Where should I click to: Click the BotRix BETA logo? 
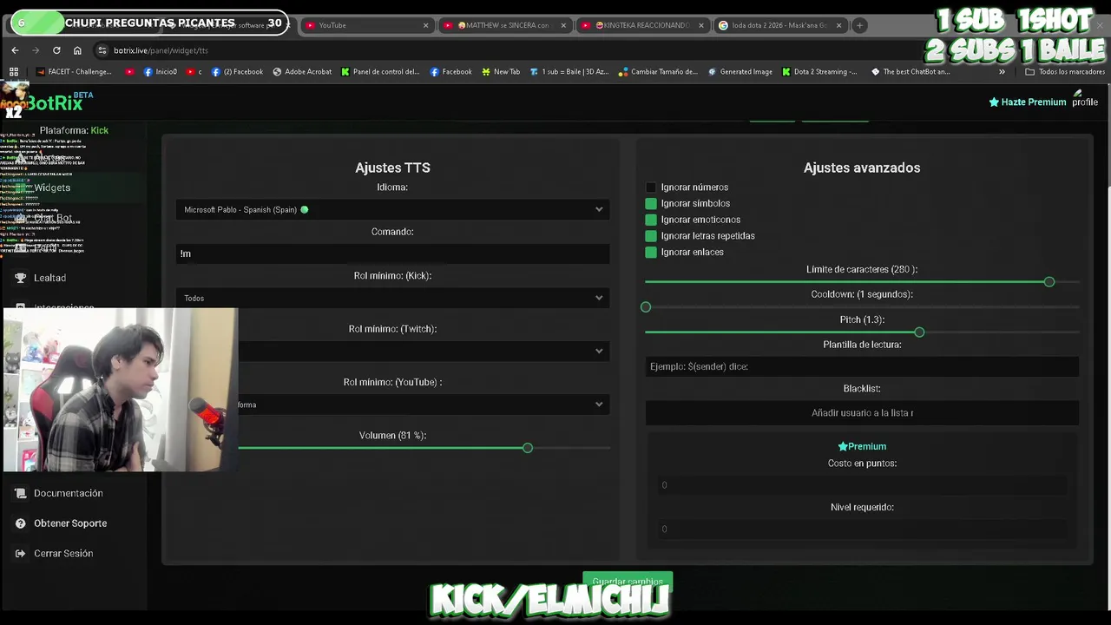pyautogui.click(x=57, y=102)
